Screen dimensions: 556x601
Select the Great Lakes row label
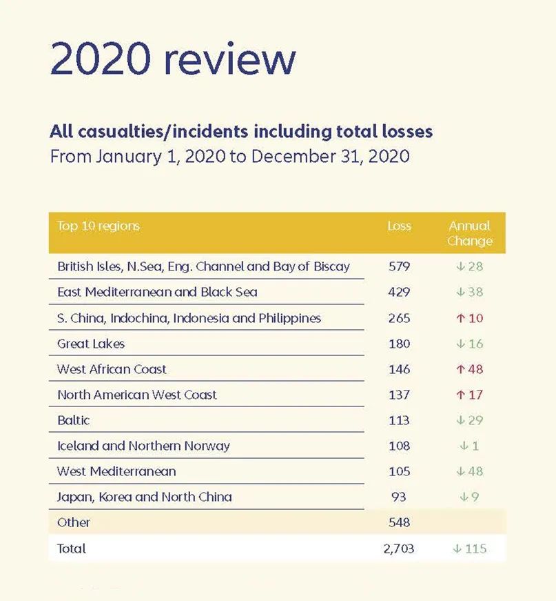(x=91, y=344)
